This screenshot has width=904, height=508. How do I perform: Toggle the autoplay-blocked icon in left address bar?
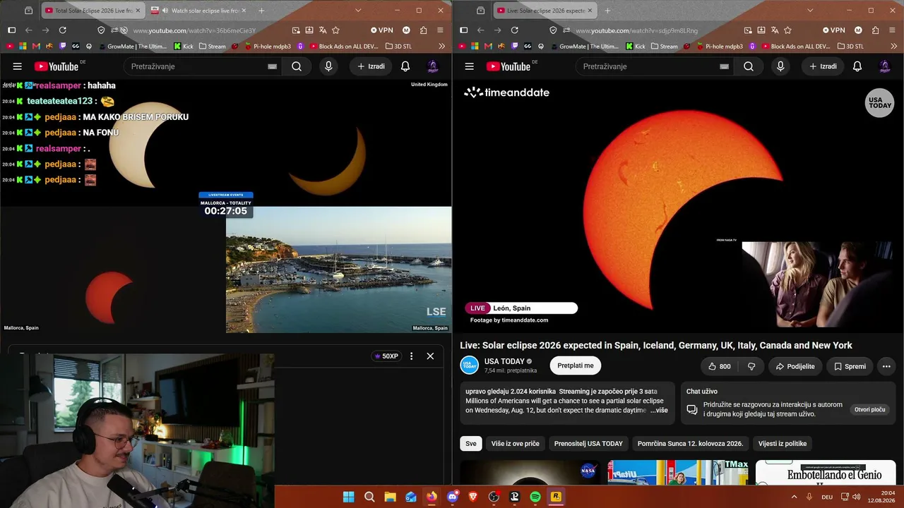[x=124, y=30]
